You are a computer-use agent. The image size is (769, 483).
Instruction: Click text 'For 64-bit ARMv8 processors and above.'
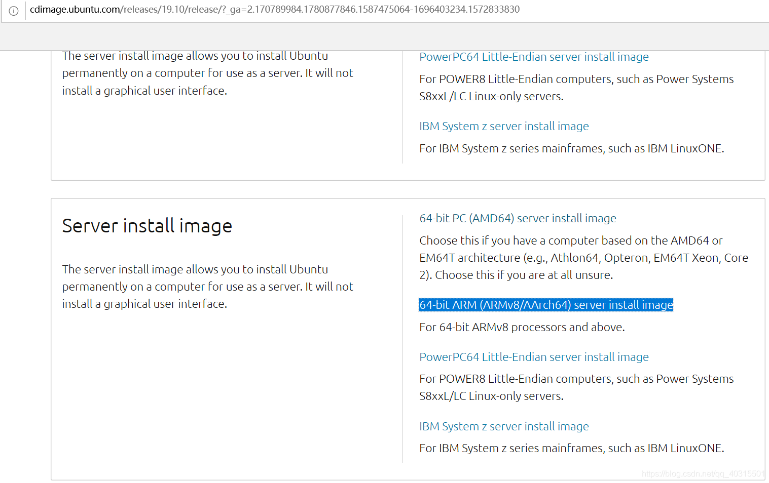click(522, 327)
